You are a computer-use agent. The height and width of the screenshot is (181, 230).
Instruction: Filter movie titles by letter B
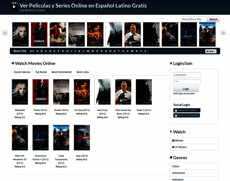[42, 51]
